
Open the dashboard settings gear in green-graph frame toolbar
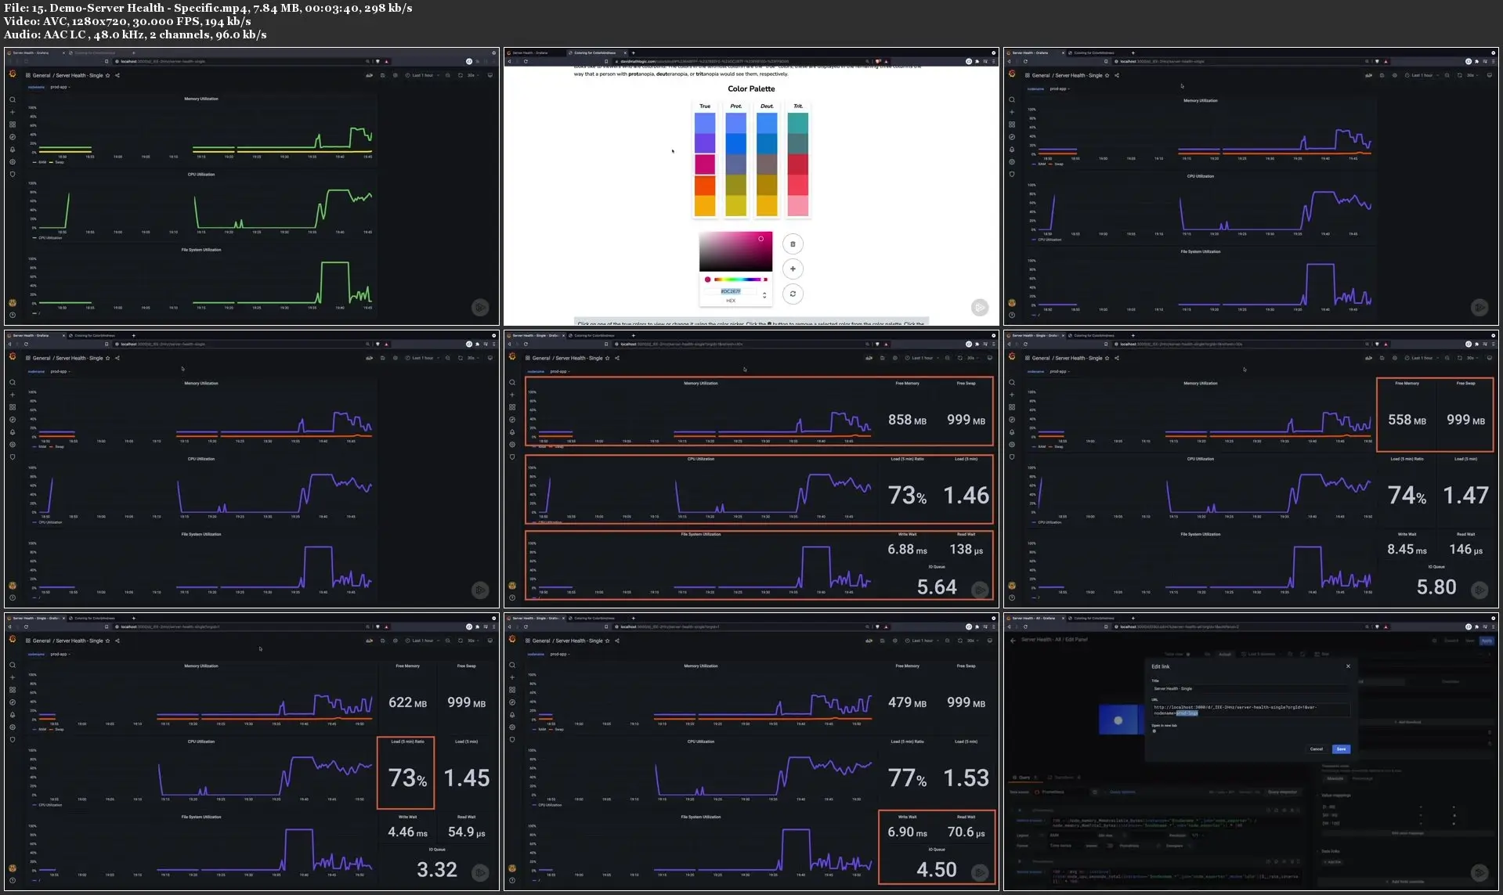[395, 75]
